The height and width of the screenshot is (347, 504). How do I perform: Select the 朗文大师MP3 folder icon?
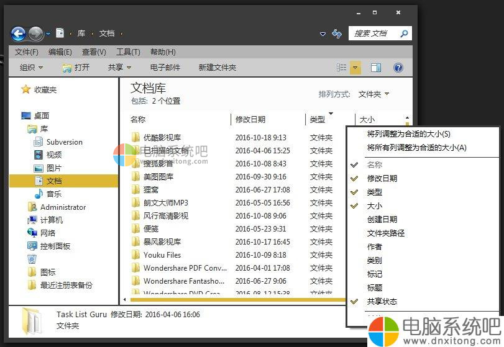coord(135,202)
